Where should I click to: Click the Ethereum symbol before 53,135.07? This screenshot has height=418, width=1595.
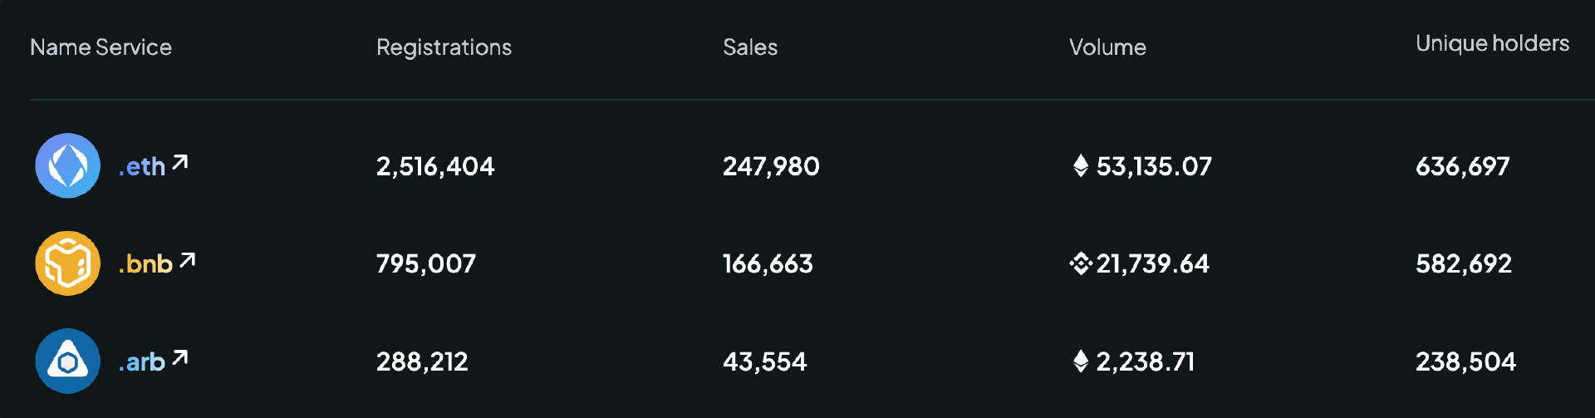pos(1080,166)
